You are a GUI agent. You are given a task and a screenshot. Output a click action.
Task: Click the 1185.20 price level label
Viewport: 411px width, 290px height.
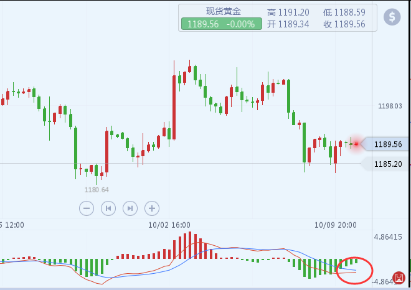pos(390,164)
